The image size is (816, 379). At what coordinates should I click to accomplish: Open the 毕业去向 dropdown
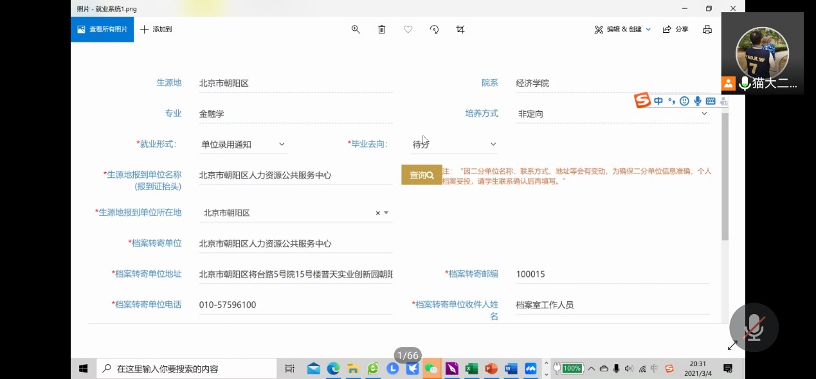493,145
